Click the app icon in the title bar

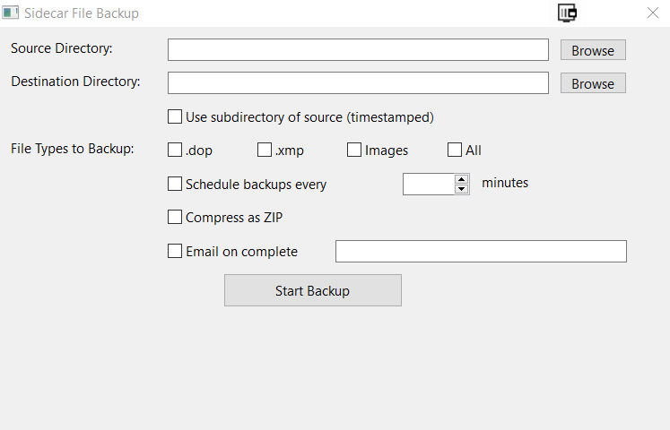[10, 13]
